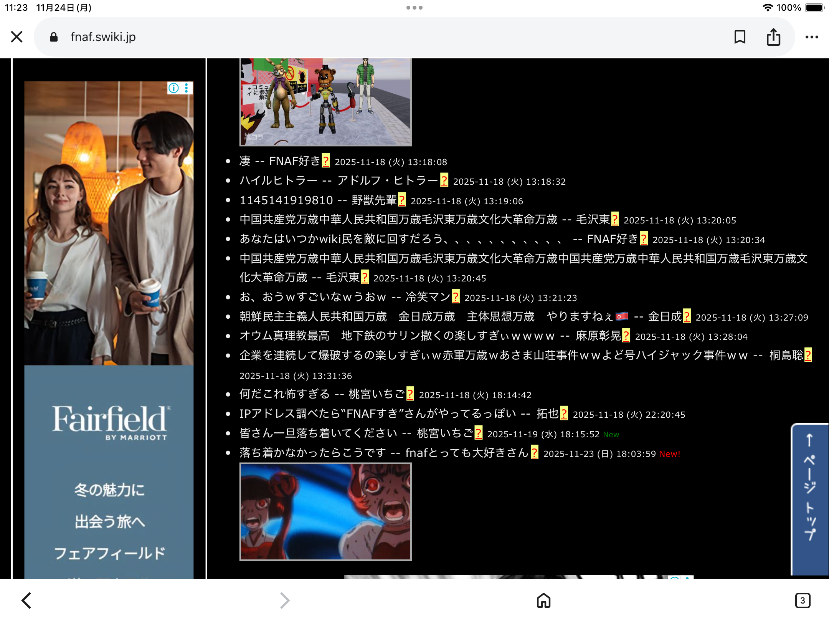The height and width of the screenshot is (622, 829).
Task: Go to the browser home page
Action: pyautogui.click(x=543, y=600)
